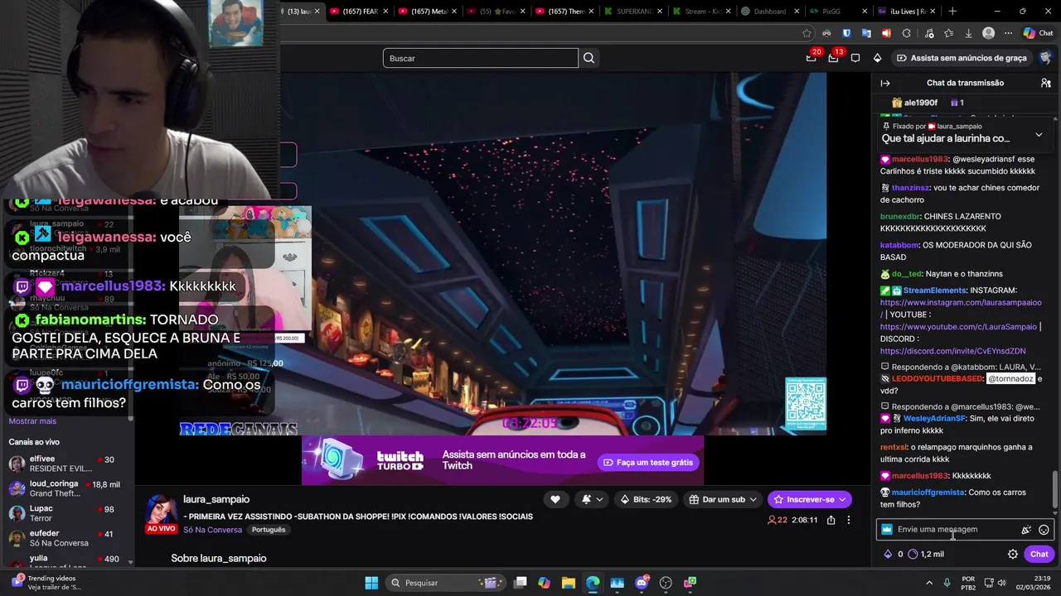This screenshot has height=596, width=1061.
Task: Open the Edge browser profile icon
Action: 988,33
